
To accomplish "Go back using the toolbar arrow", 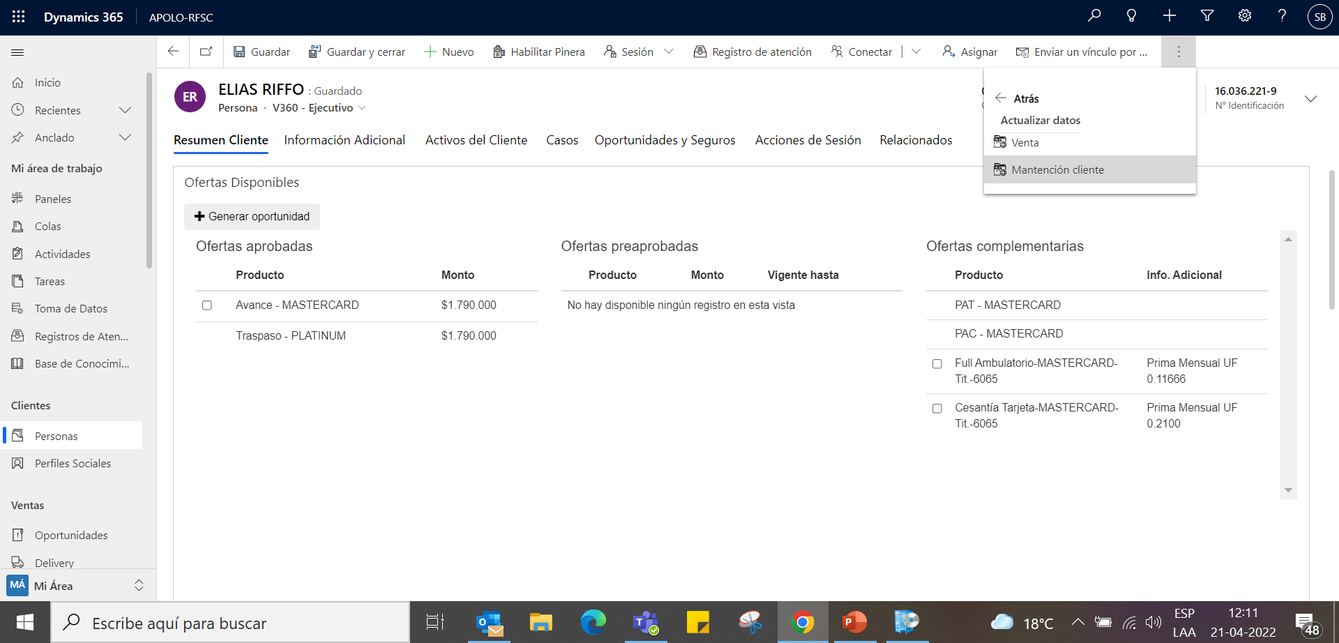I will 174,51.
